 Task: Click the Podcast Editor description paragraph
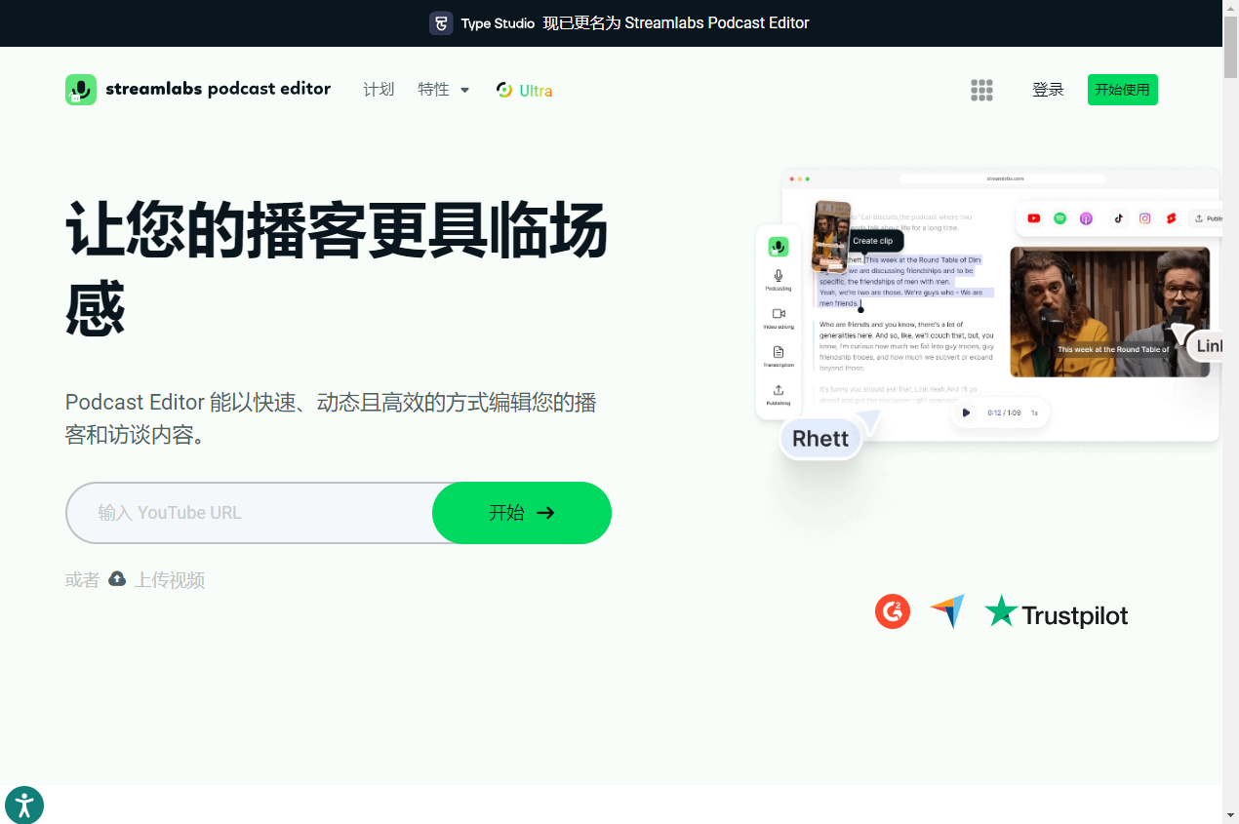331,419
